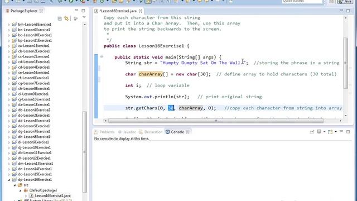Select cb-Lesson2Exercise1 project
357x201 pixels.
tap(33, 51)
